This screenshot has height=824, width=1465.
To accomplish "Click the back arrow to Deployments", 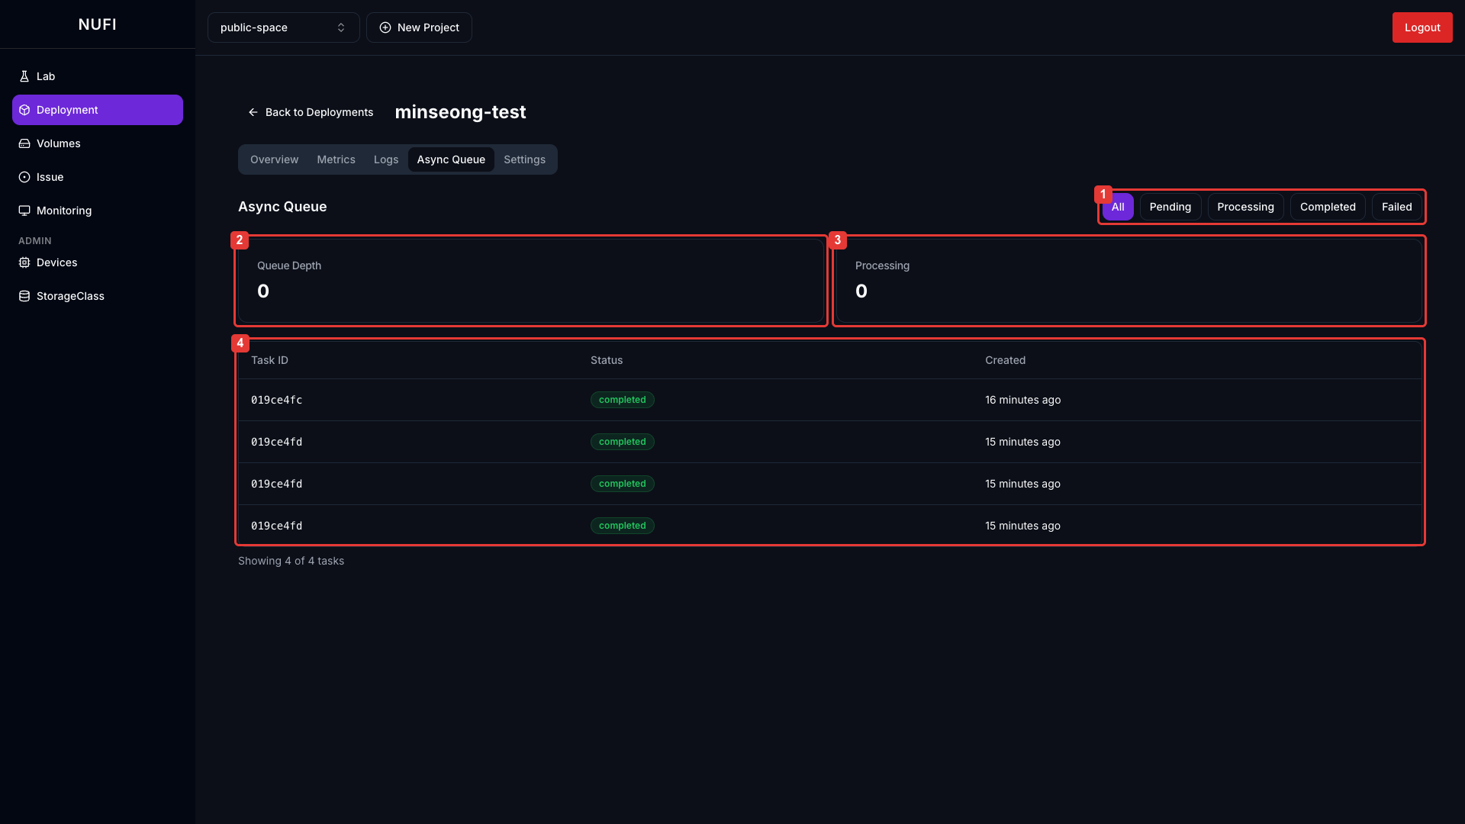I will (253, 112).
